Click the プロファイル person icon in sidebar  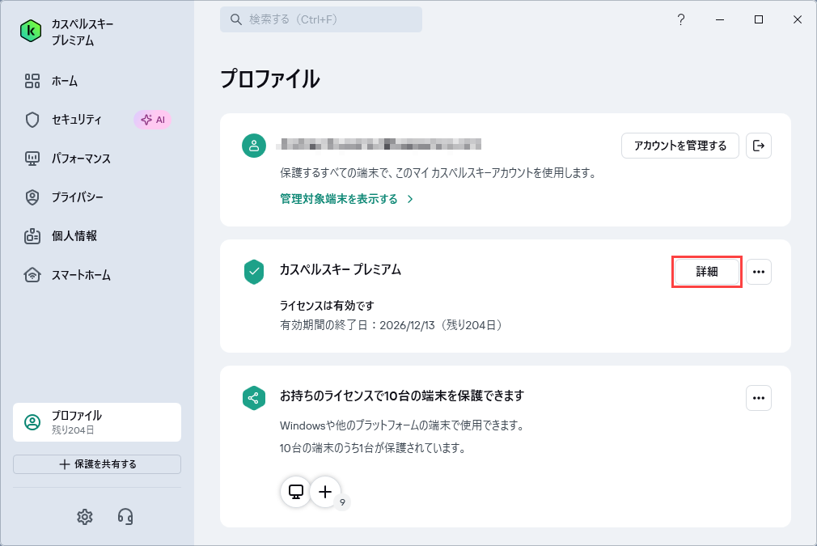click(x=32, y=422)
